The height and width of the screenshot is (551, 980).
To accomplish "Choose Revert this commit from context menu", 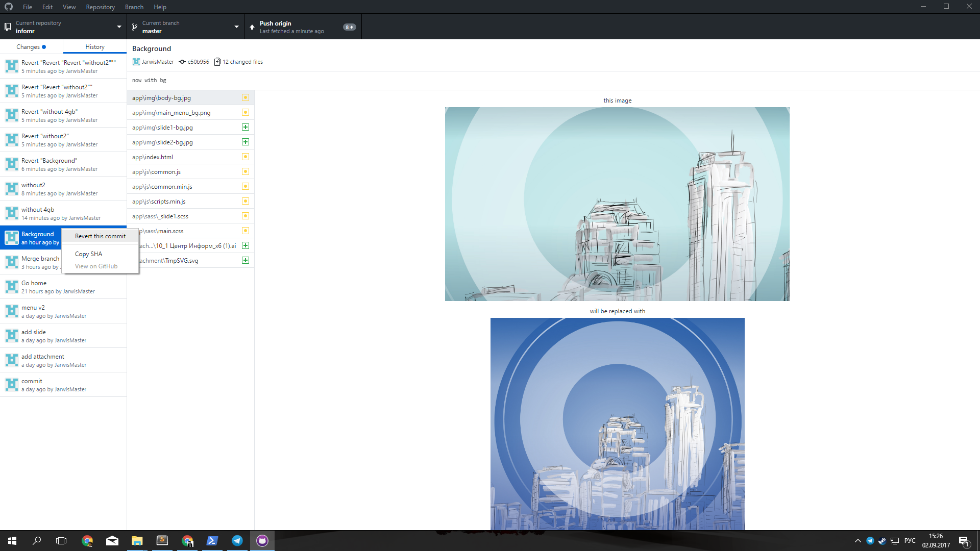I will tap(100, 236).
